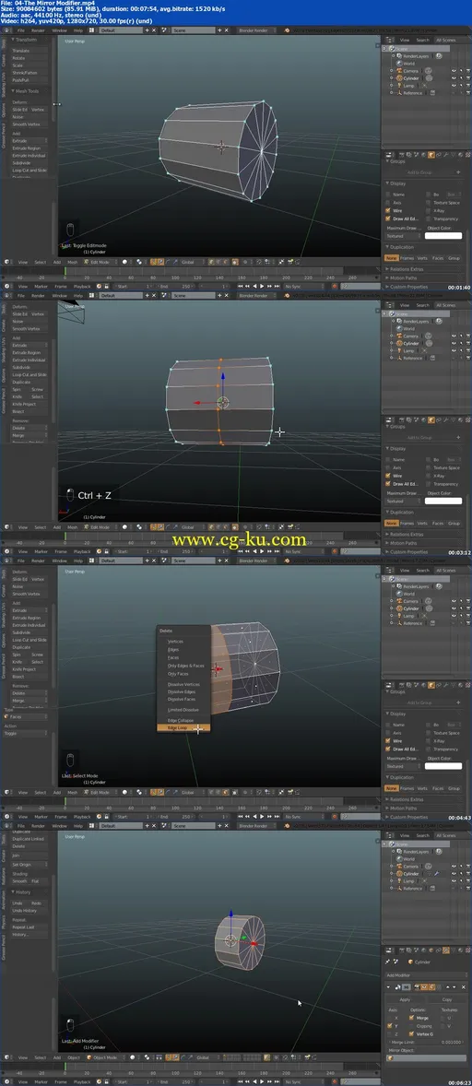Viewport: 472px width, 1086px height.
Task: Choose Limited Dissolve in Delete menu
Action: pyautogui.click(x=183, y=710)
